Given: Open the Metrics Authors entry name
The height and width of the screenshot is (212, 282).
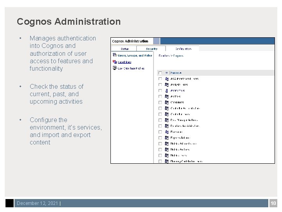Looking at the screenshot, I should (x=180, y=150).
